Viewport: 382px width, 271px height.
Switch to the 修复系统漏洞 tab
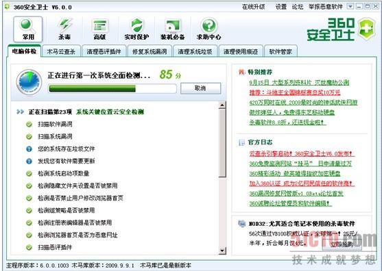tap(150, 51)
